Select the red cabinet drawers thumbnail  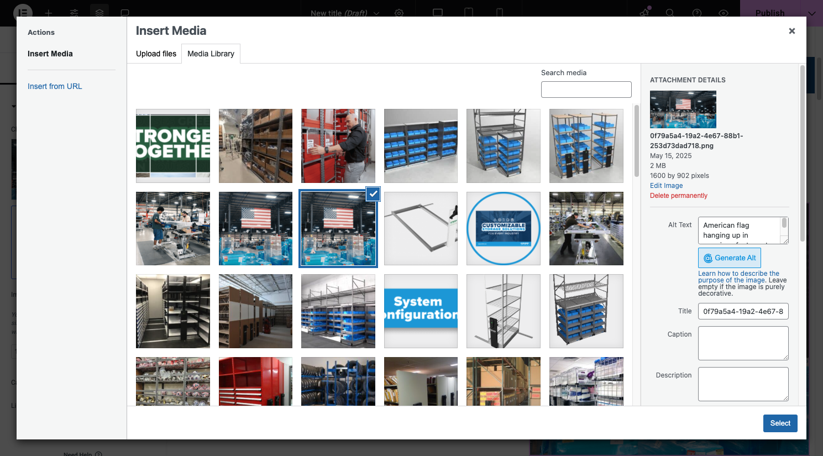click(255, 381)
